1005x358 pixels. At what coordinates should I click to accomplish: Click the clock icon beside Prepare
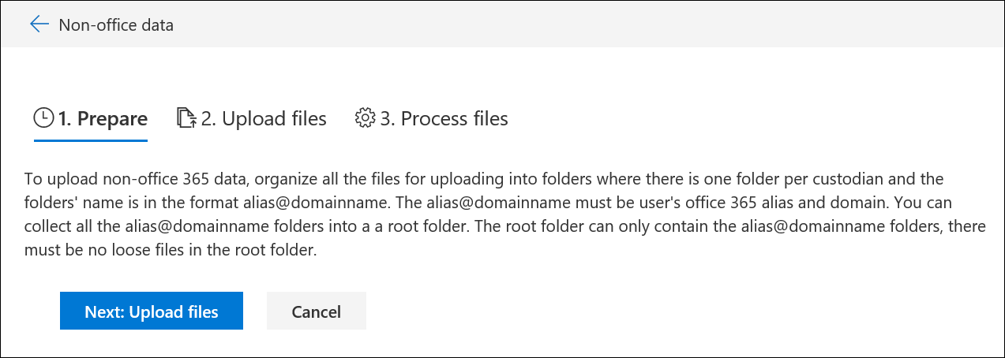tap(43, 118)
